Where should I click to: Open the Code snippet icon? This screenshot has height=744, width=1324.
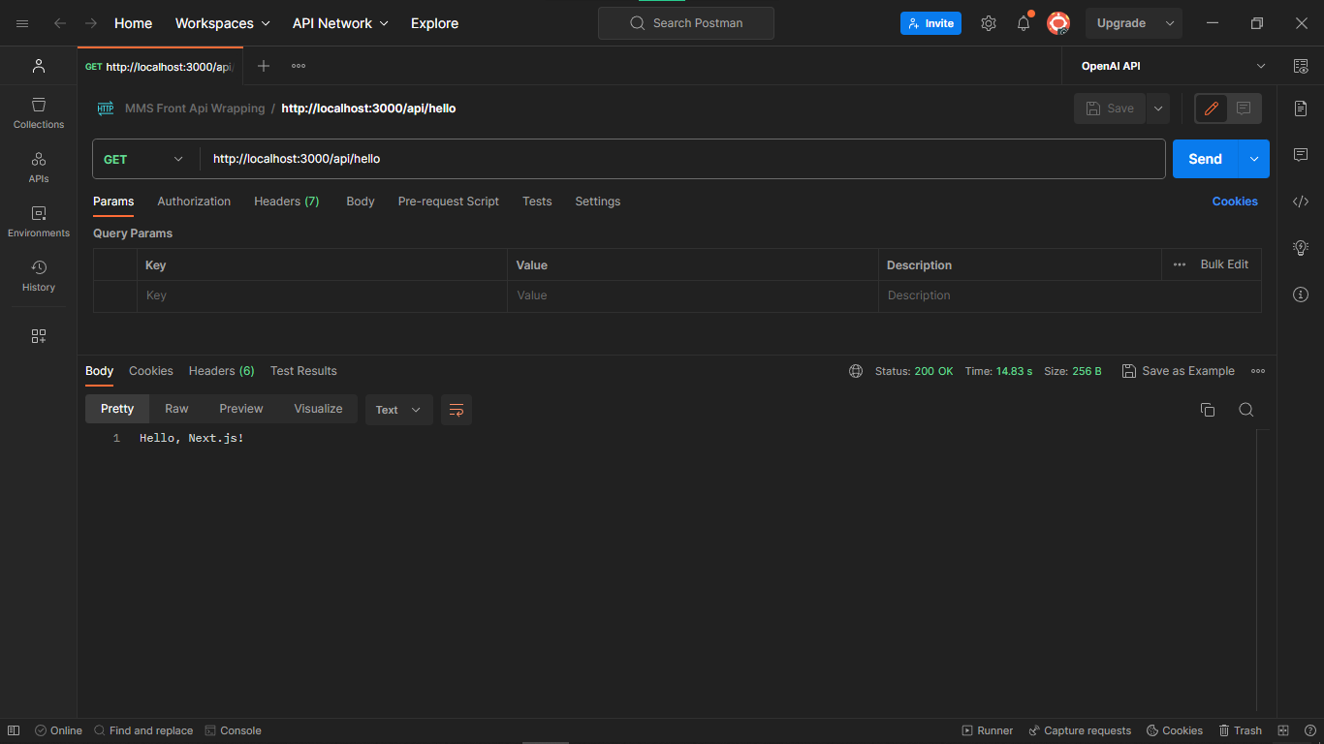coord(1301,201)
